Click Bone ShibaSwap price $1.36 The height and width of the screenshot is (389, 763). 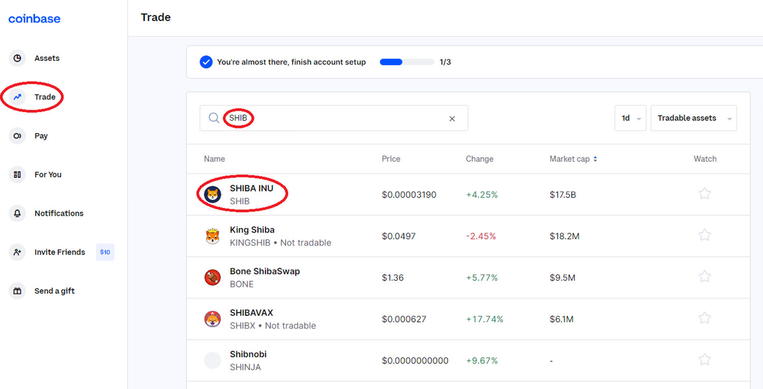393,278
